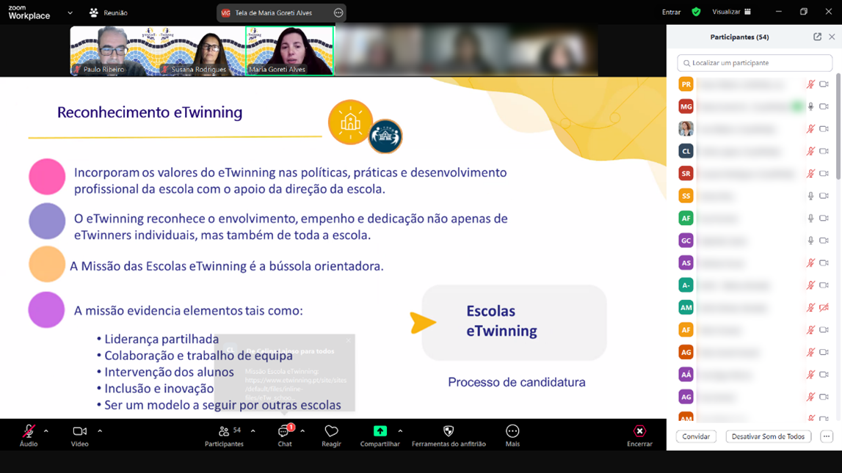Toggle the Participantes panel from the toolbar
This screenshot has height=473, width=842.
tap(224, 436)
